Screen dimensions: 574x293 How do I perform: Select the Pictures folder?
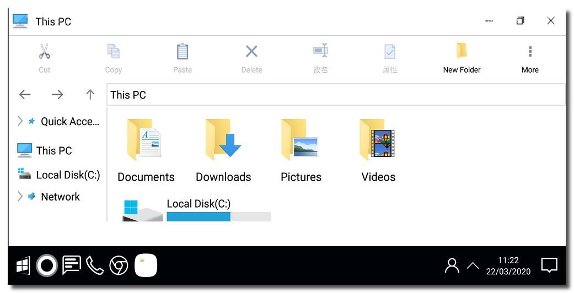pos(301,150)
